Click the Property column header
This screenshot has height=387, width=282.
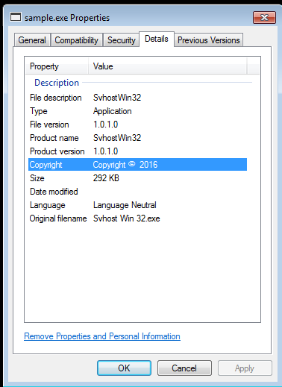point(57,66)
